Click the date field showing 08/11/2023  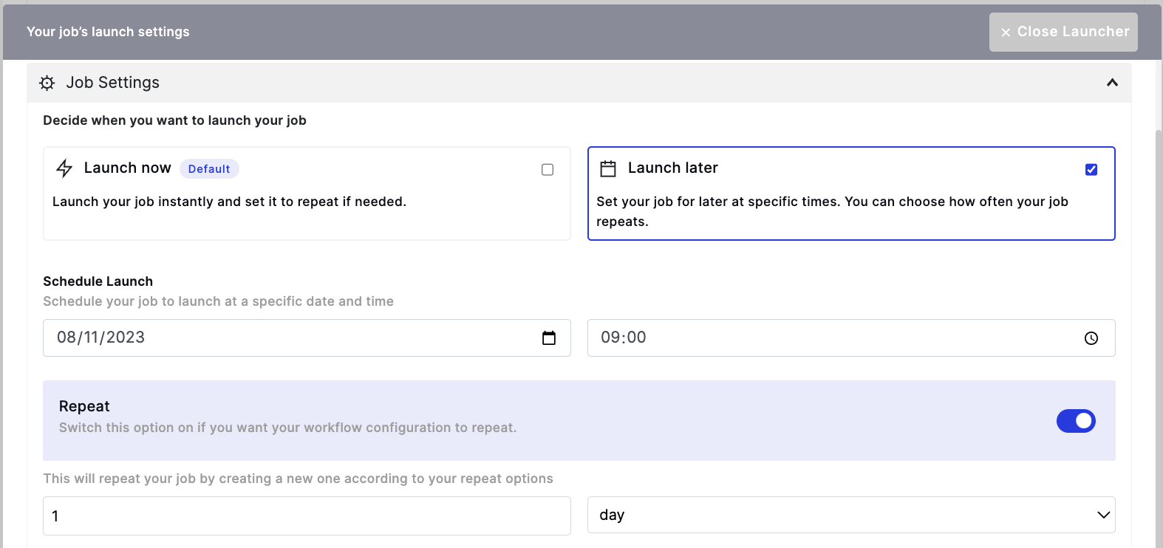(307, 338)
